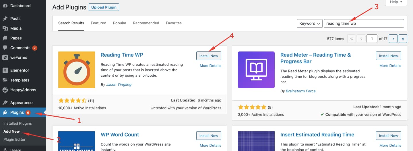
Task: Click the Comments speech bubble icon
Action: [5, 48]
